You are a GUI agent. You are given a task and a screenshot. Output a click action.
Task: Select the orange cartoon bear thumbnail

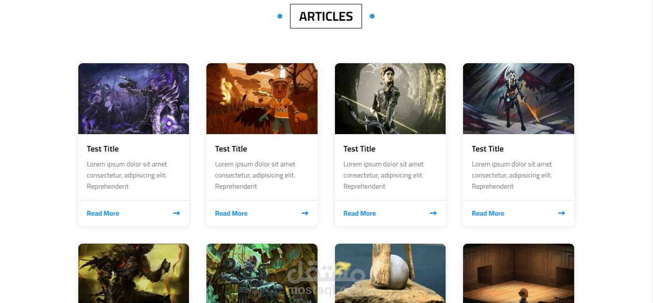tap(262, 98)
